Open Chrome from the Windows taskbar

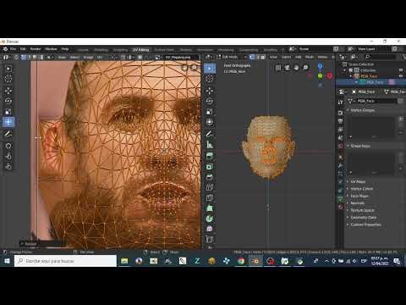point(241,261)
